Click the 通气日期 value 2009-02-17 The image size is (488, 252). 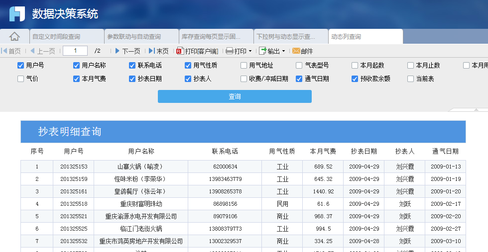[x=446, y=204]
